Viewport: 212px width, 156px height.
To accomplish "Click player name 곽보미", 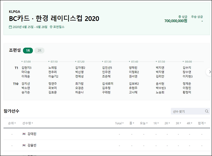I will (53, 88).
